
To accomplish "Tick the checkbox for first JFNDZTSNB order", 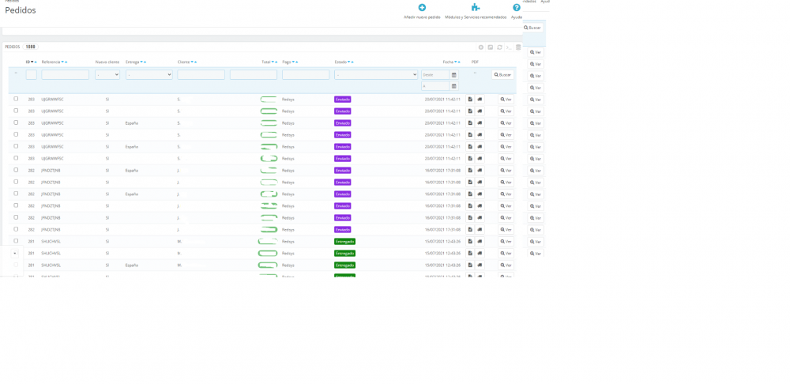I will 16,170.
